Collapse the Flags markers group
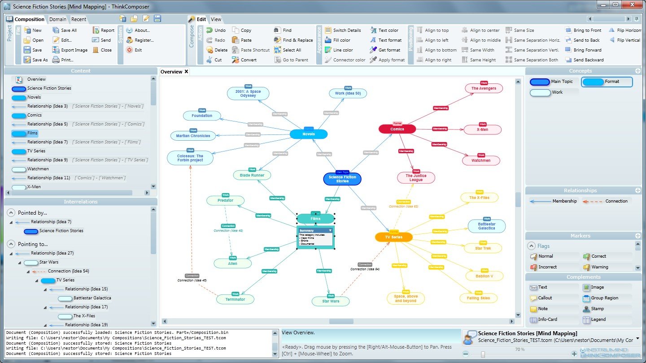Screen dimensions: 646x363 pyautogui.click(x=531, y=246)
